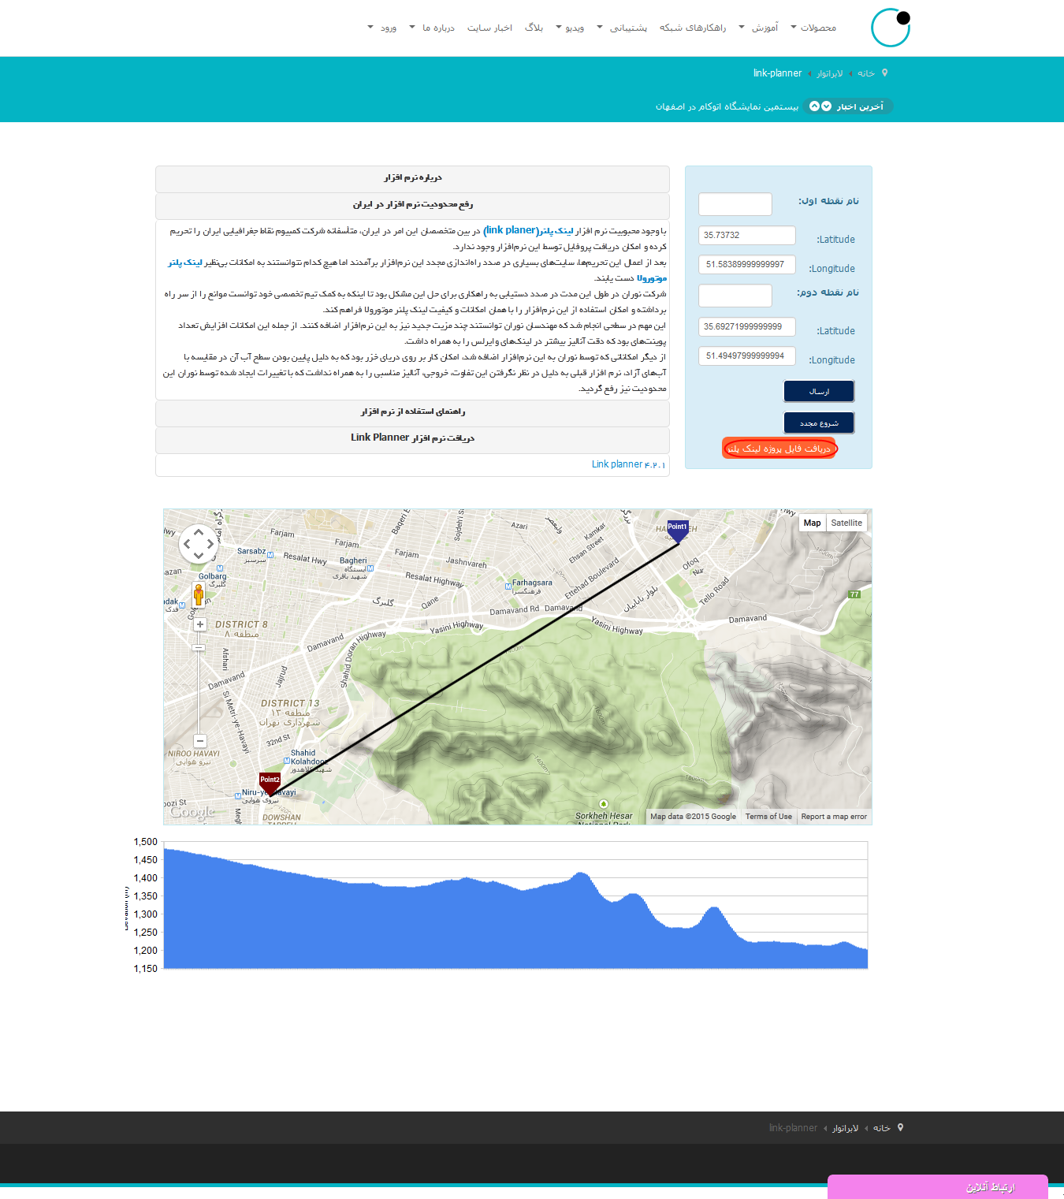Viewport: 1064px width, 1199px height.
Task: Click the circular site logo
Action: pyautogui.click(x=891, y=28)
